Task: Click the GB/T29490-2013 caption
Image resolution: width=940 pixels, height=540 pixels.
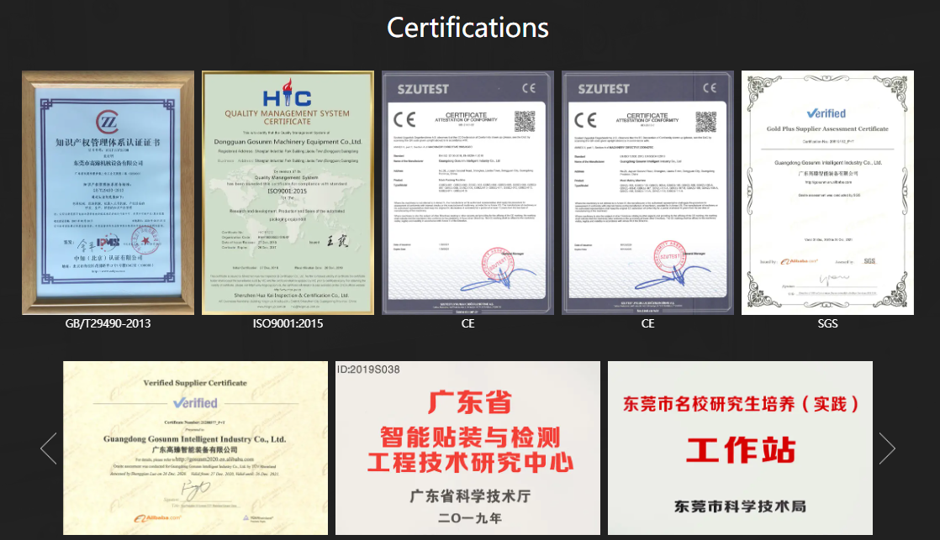Action: 108,323
